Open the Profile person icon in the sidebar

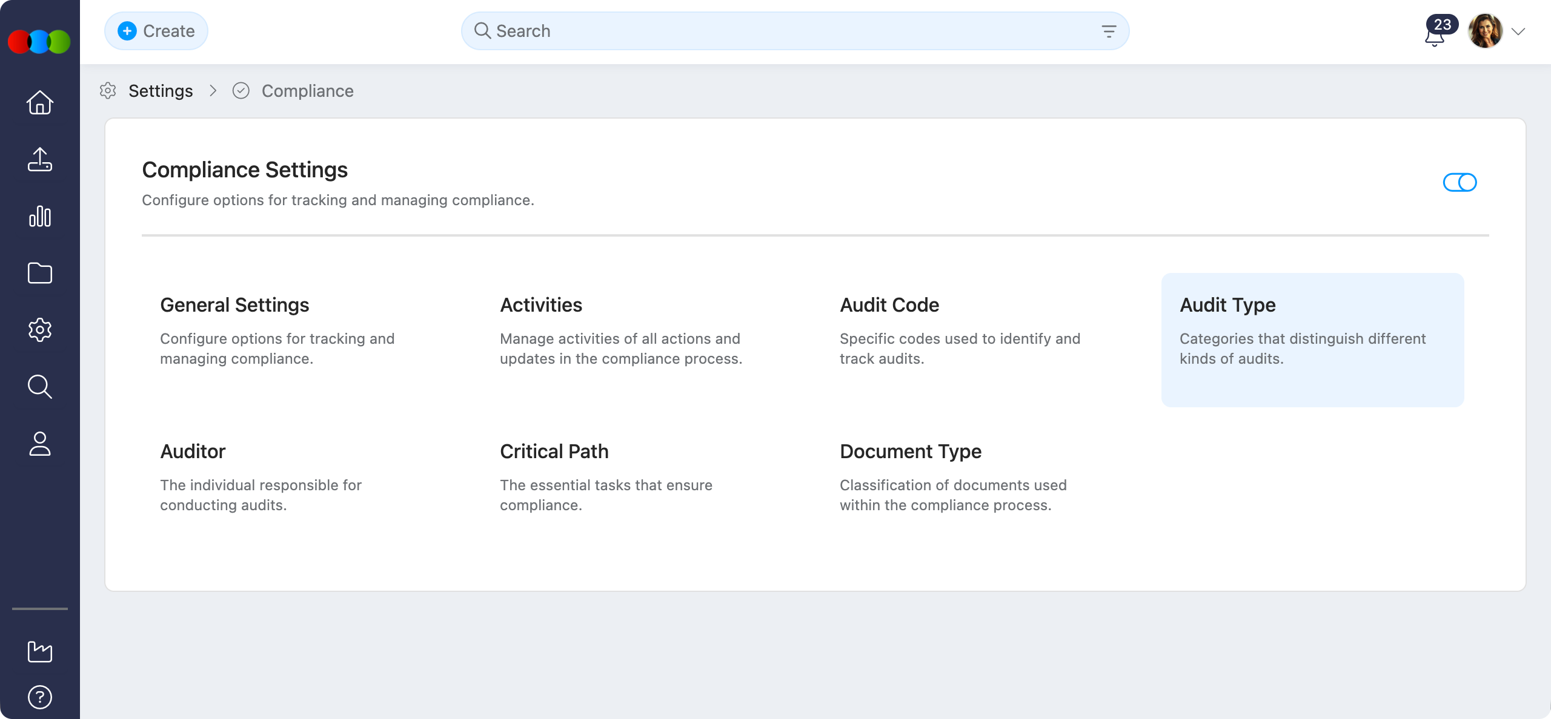coord(39,445)
